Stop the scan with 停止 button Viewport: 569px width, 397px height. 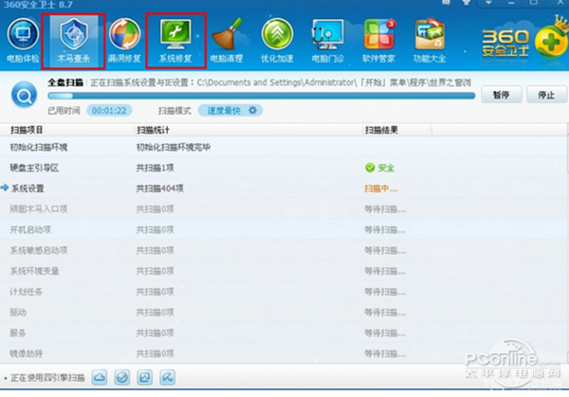[x=546, y=95]
